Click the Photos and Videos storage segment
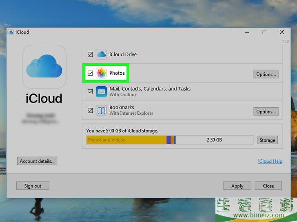 (x=126, y=140)
